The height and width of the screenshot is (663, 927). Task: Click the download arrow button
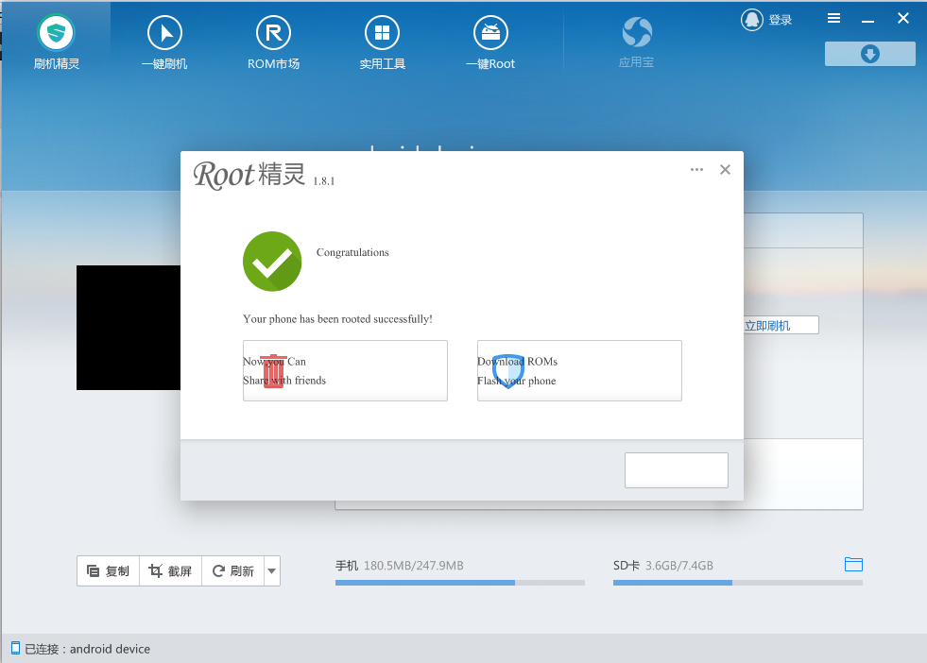(869, 54)
